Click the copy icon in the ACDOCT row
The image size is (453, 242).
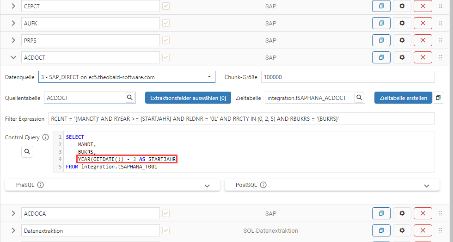click(381, 57)
